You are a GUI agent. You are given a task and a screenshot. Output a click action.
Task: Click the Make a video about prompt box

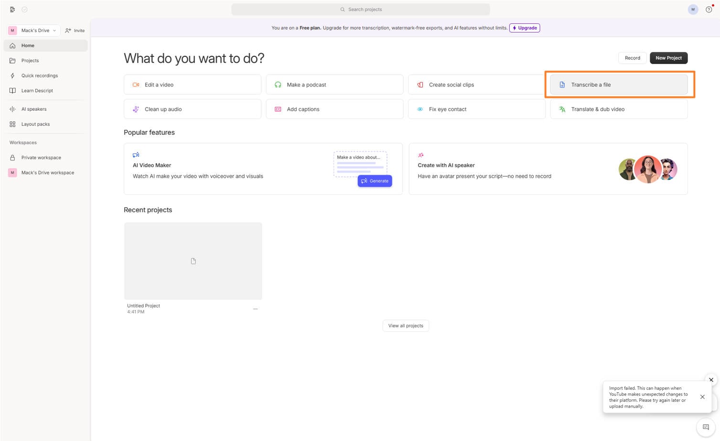[x=360, y=164]
